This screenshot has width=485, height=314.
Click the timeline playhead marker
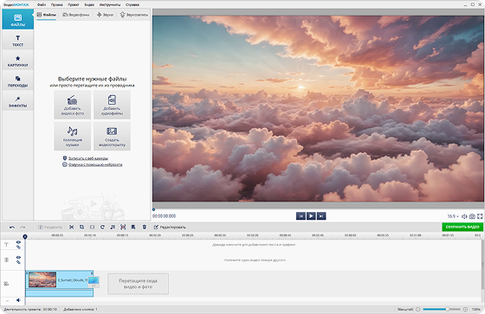[25, 237]
